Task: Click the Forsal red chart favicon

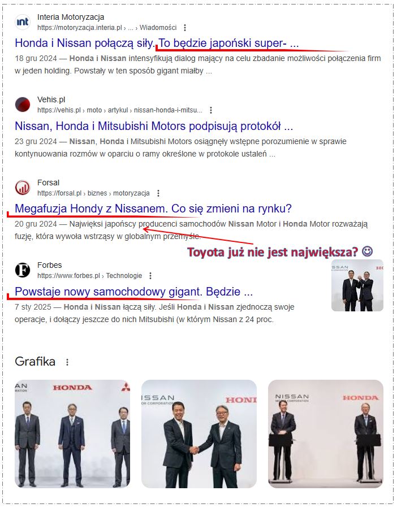Action: pos(23,188)
